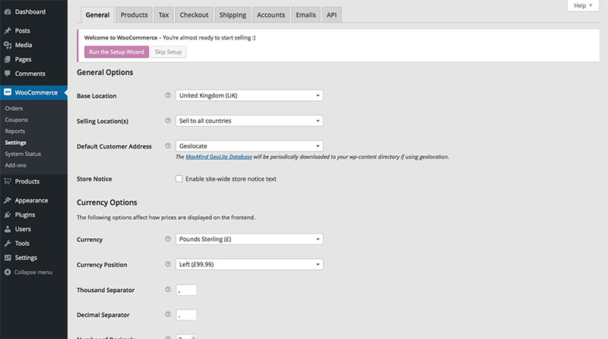Screen dimensions: 608x339
Task: Open Orders in WooCommerce submenu
Action: [14, 108]
